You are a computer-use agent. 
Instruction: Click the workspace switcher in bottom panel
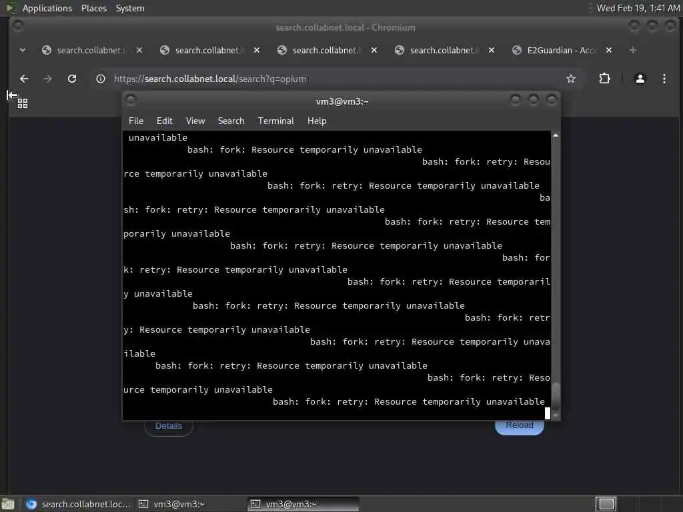pyautogui.click(x=606, y=504)
